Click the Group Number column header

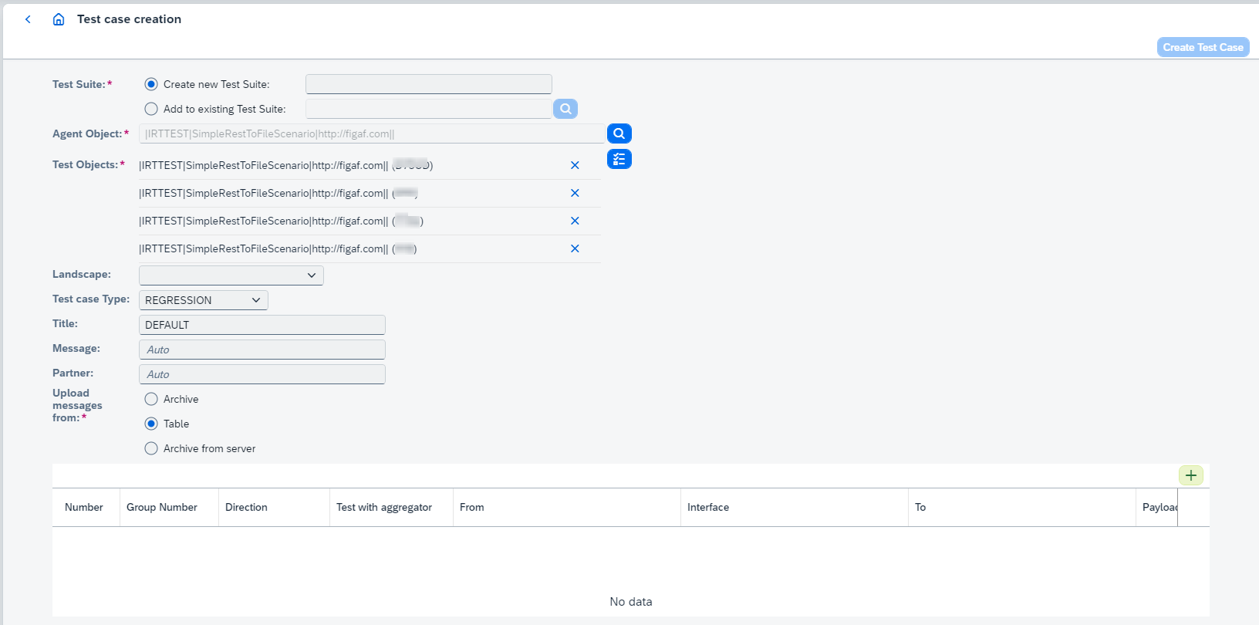click(170, 507)
